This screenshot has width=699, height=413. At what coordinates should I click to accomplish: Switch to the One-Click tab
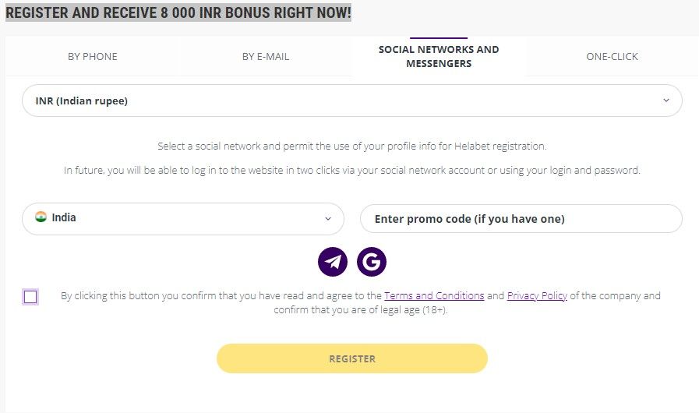[612, 57]
